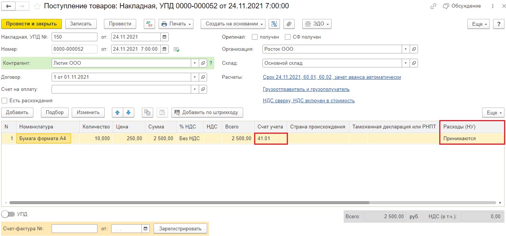
Task: Click the Счет учета column header
Action: coord(270,127)
